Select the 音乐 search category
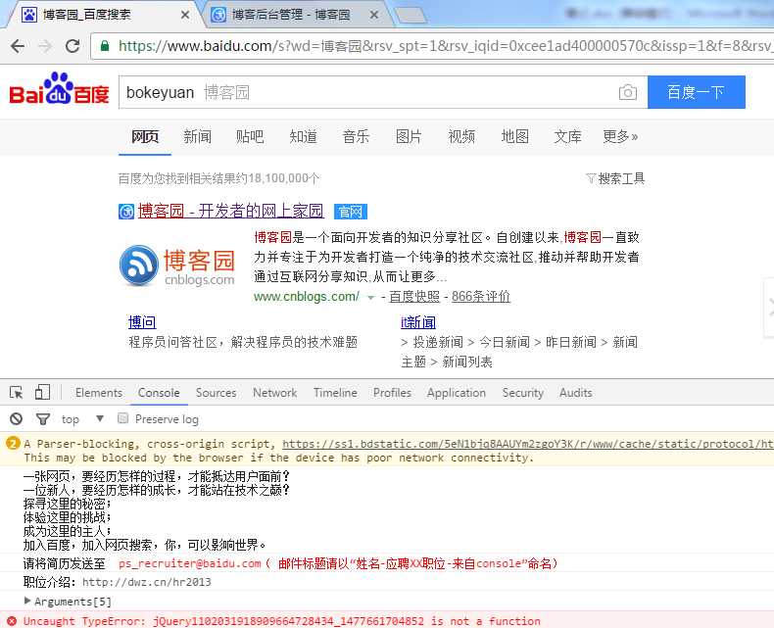This screenshot has height=628, width=774. pos(356,136)
